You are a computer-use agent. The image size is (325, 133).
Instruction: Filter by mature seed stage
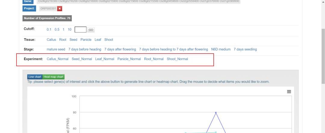coord(56,49)
